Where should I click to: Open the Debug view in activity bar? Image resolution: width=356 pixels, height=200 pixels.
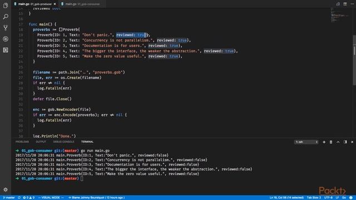6,39
